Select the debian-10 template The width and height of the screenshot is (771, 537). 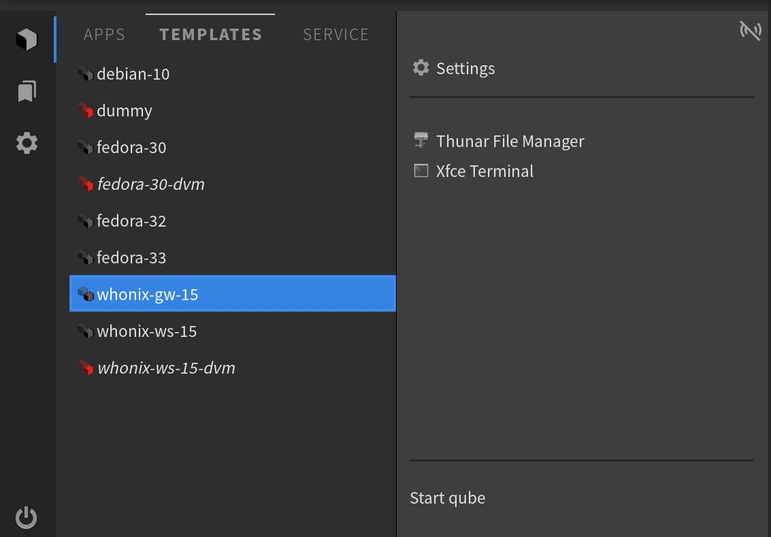click(x=133, y=74)
